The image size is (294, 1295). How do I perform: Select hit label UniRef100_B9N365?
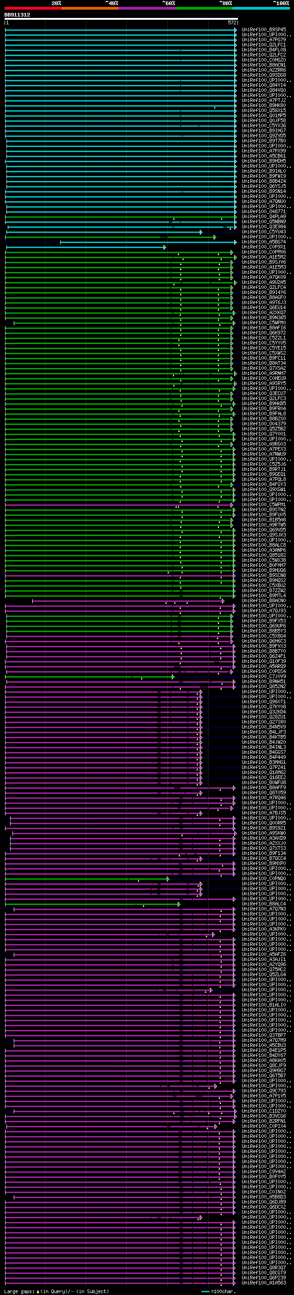click(x=263, y=318)
